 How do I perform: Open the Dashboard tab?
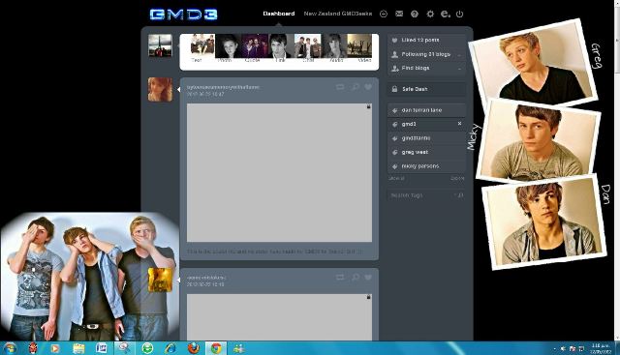(279, 14)
